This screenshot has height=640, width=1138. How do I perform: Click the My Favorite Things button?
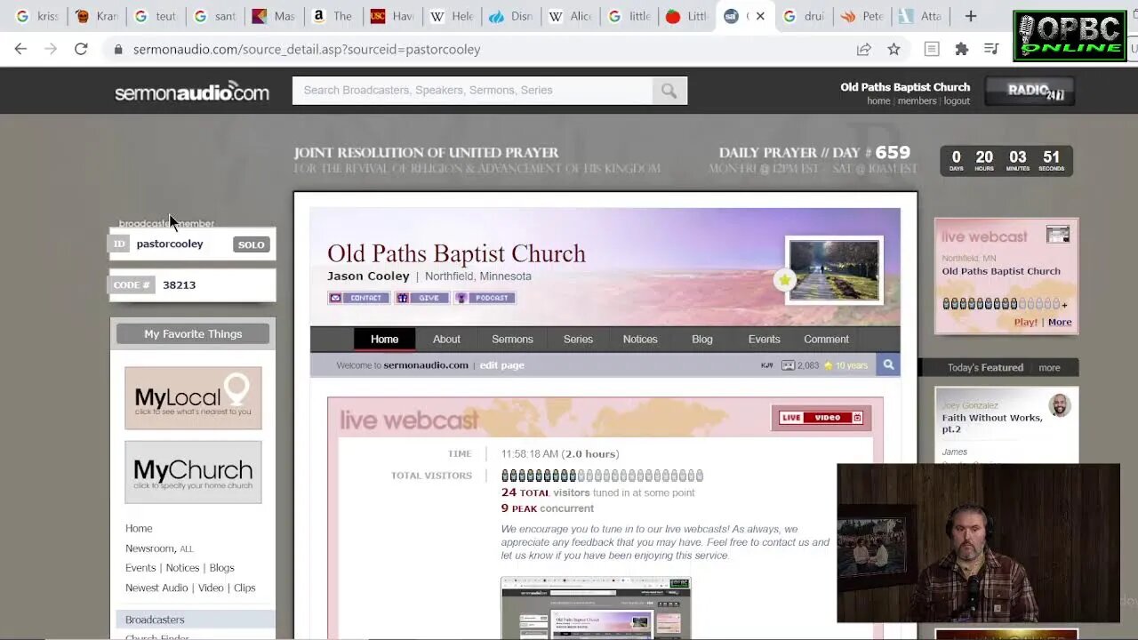pos(193,334)
